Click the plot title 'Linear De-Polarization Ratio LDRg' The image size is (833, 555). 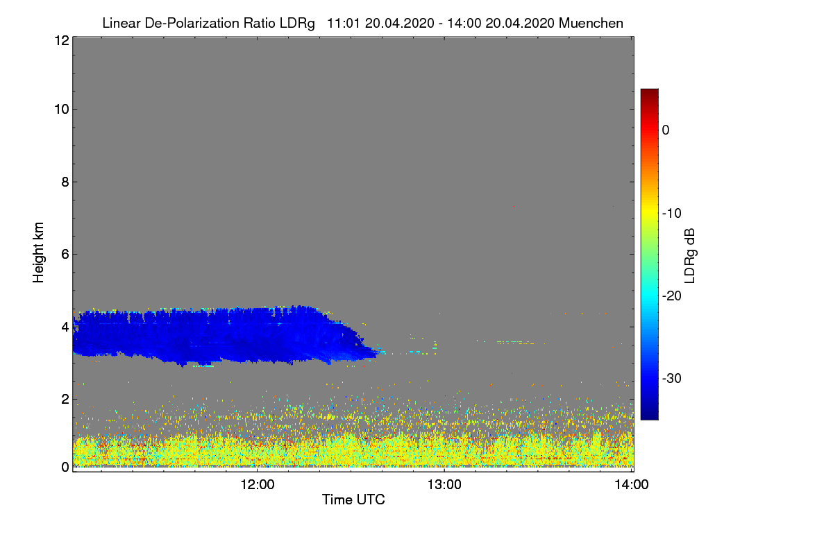[208, 24]
